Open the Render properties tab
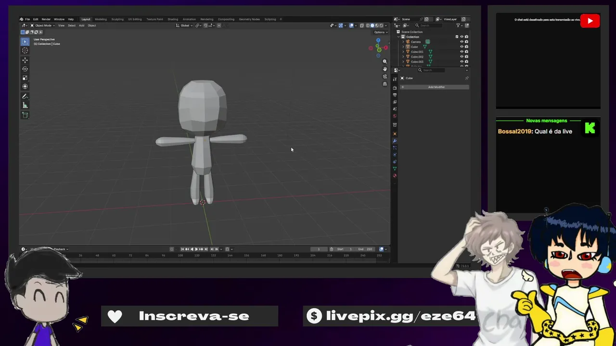The image size is (616, 346). [395, 88]
